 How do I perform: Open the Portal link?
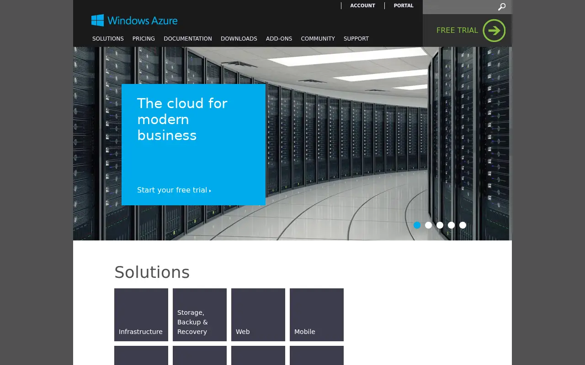tap(404, 6)
